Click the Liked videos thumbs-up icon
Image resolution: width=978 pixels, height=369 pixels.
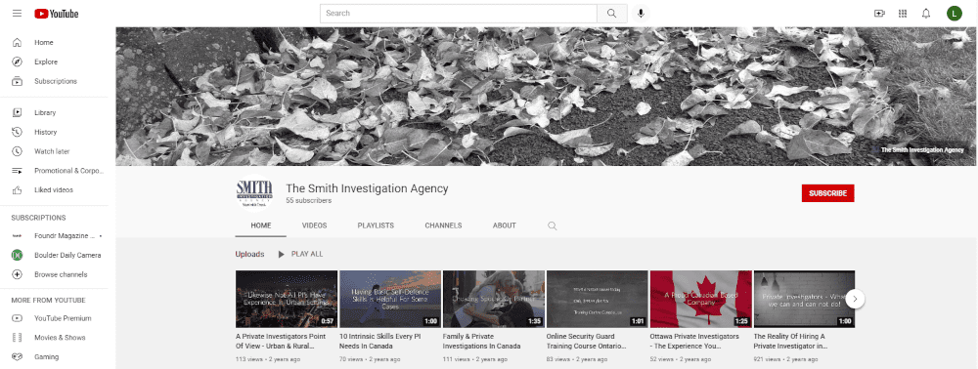17,189
